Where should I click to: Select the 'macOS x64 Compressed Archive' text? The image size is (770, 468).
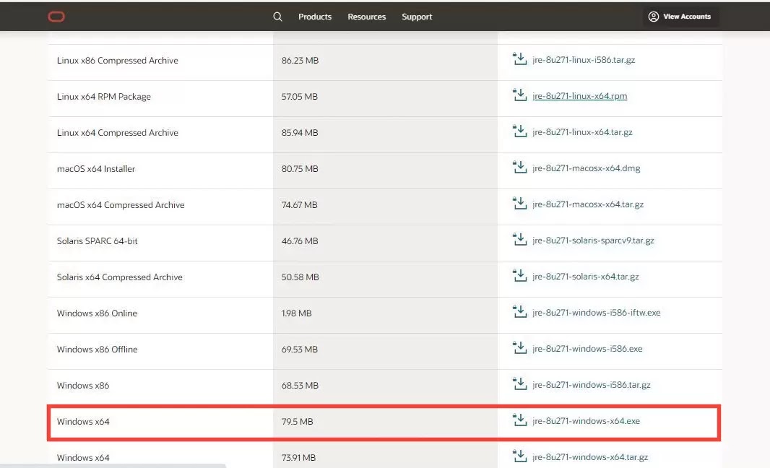tap(121, 205)
